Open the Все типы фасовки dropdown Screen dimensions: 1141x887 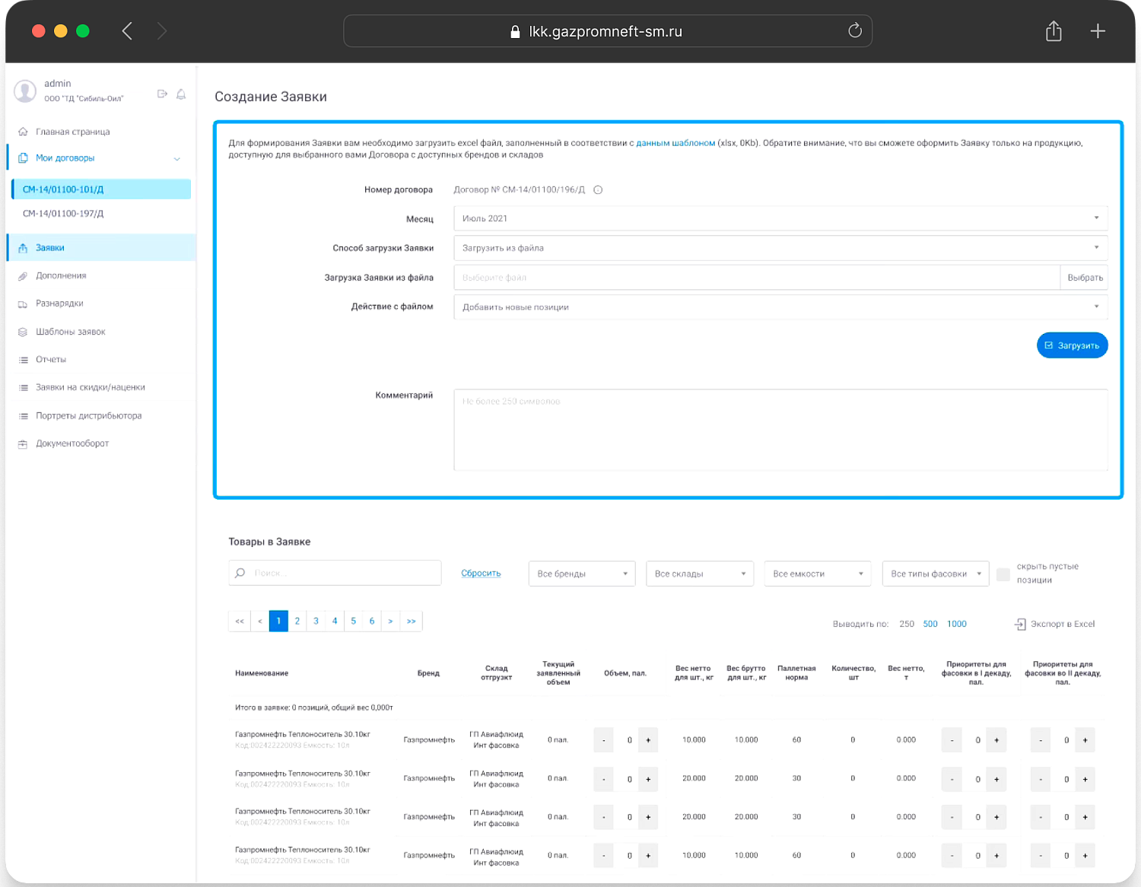[936, 574]
